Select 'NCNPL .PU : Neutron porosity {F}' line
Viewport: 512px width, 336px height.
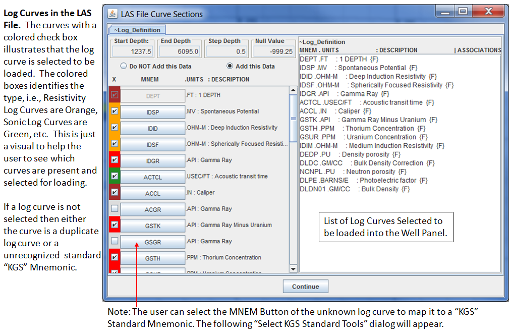(x=353, y=172)
